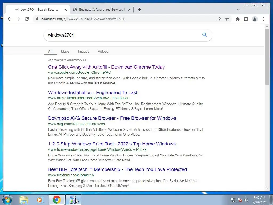
Task: Open Windows Installation - Engineered To Last
Action: [93, 93]
